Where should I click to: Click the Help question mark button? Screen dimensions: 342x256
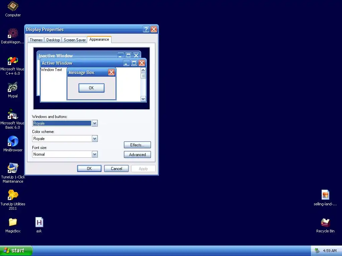146,29
